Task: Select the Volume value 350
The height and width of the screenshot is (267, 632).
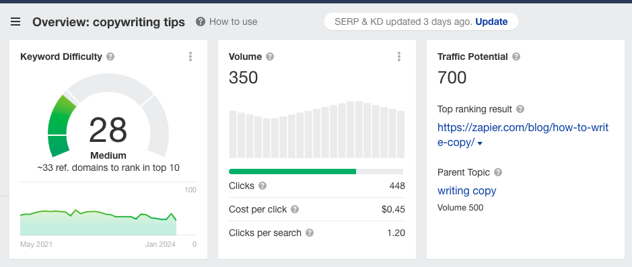Action: click(244, 77)
